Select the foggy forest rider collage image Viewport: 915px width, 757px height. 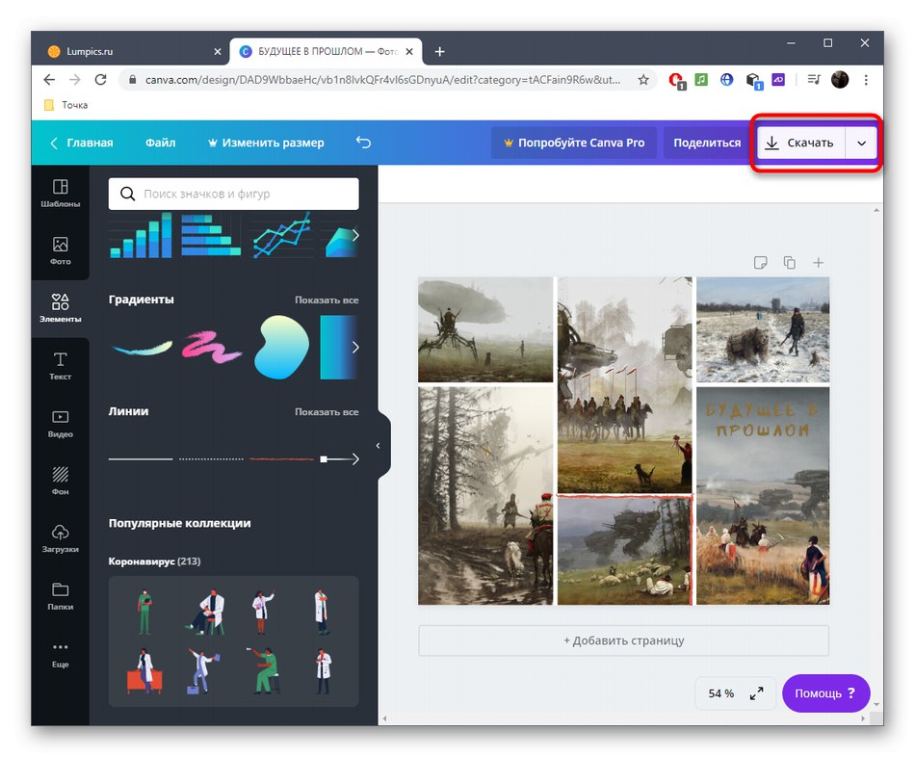pos(485,496)
